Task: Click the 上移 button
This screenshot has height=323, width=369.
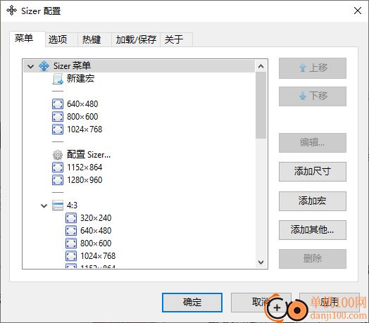Action: click(x=313, y=68)
